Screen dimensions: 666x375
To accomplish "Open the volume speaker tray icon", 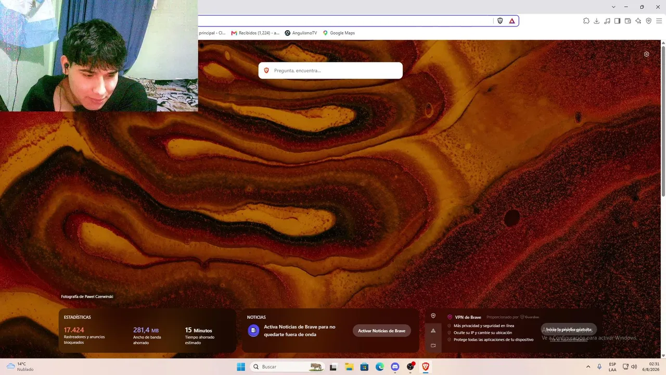I will tap(634, 367).
